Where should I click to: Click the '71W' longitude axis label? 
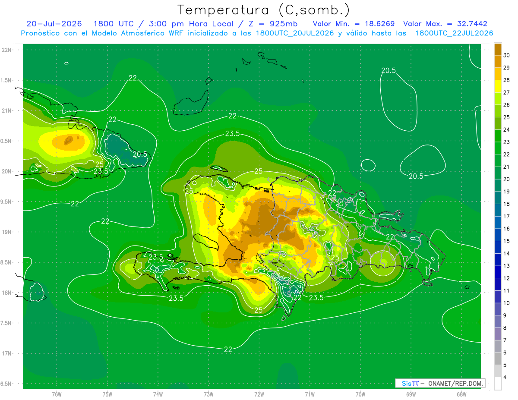(310, 394)
